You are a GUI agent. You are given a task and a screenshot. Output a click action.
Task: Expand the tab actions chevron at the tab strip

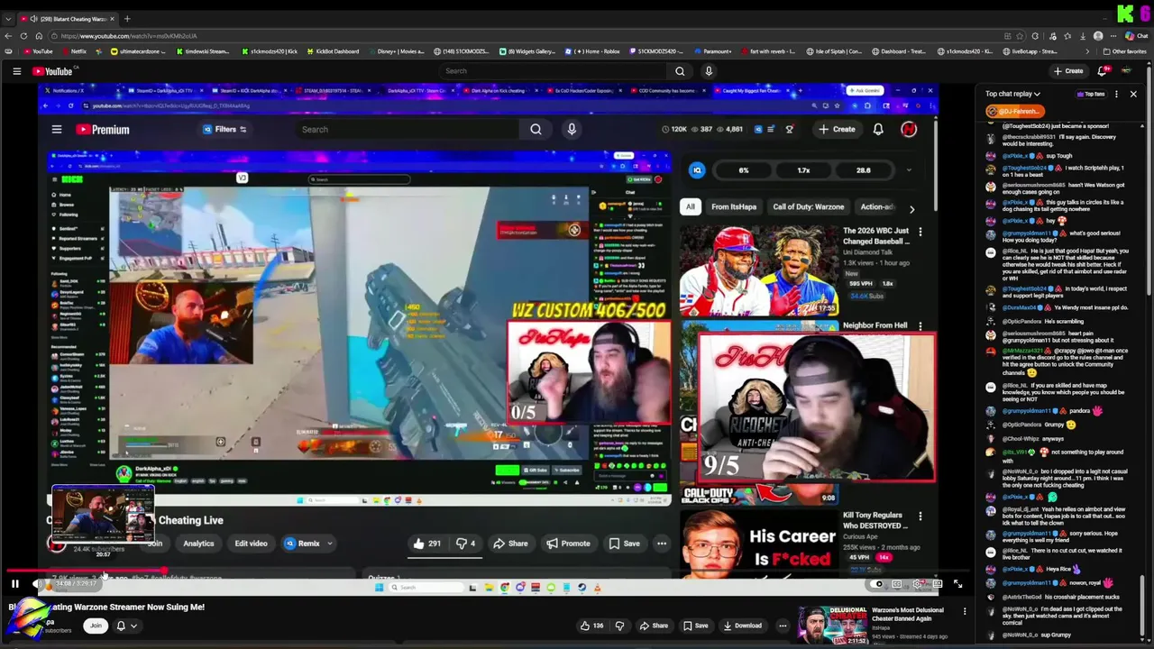pos(9,19)
